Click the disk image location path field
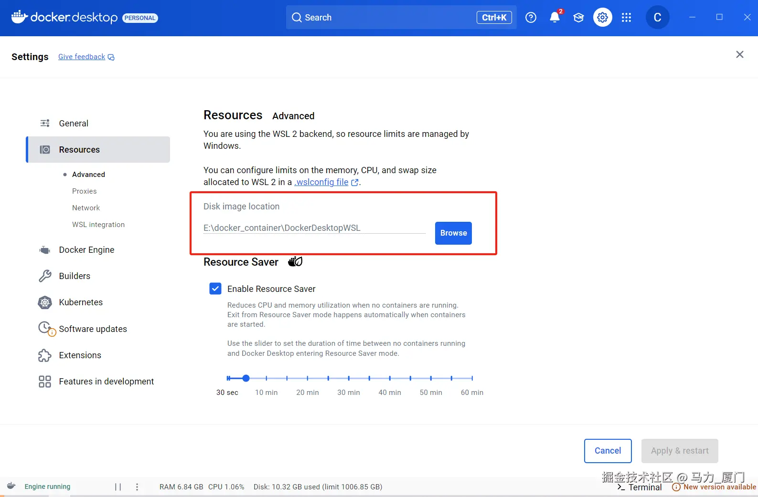The width and height of the screenshot is (758, 497). pos(314,228)
